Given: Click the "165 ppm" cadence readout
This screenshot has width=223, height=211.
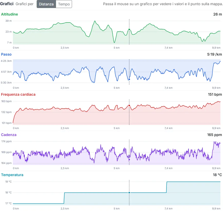Looking at the screenshot, I should (214, 135).
